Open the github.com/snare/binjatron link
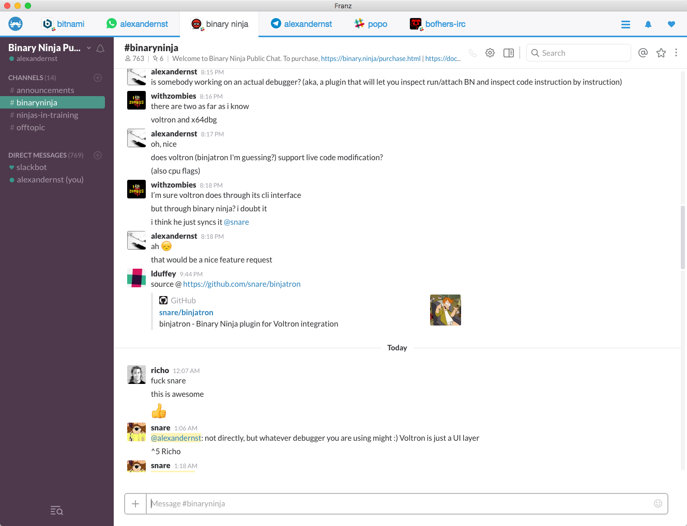The height and width of the screenshot is (526, 687). tap(241, 284)
